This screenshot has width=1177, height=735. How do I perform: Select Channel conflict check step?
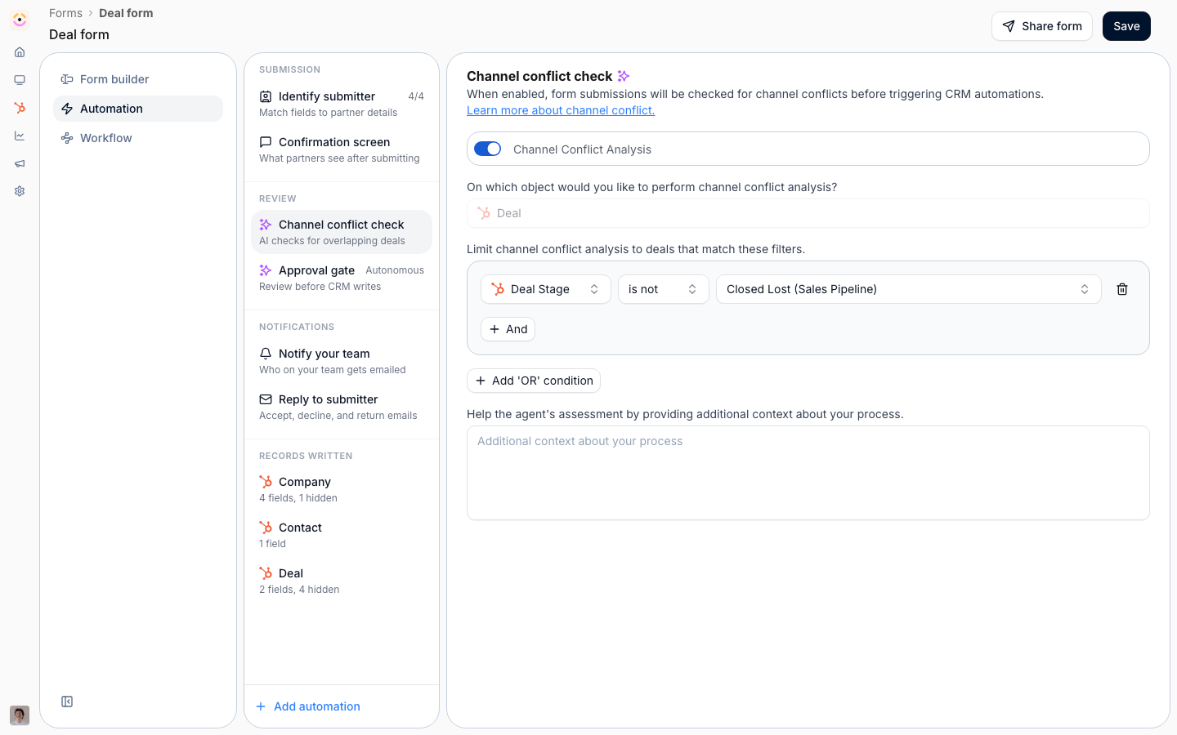342,232
